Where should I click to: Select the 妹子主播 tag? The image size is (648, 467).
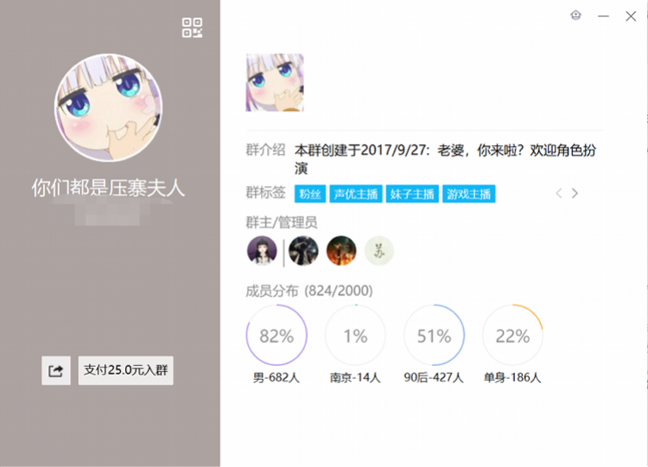(412, 194)
